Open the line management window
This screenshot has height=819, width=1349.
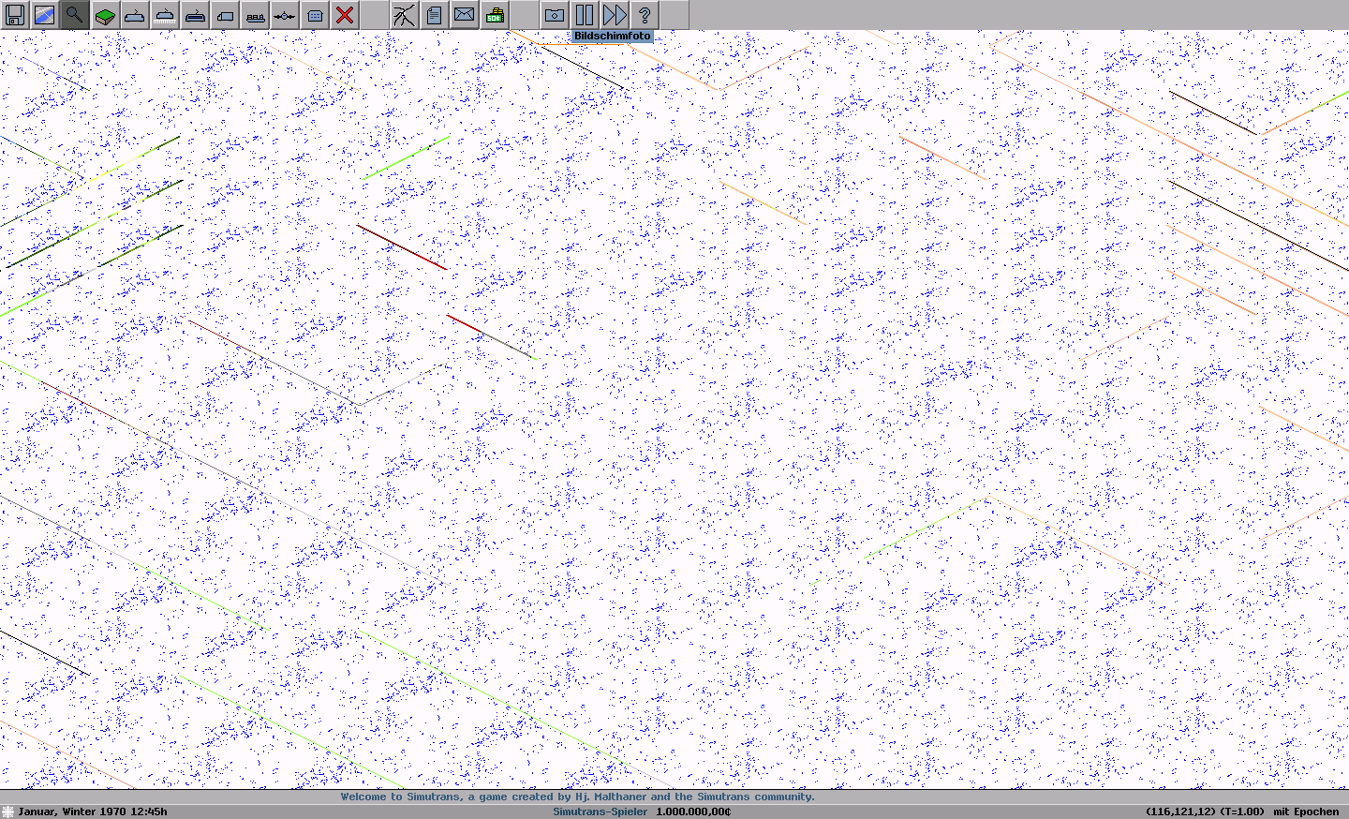coord(405,15)
